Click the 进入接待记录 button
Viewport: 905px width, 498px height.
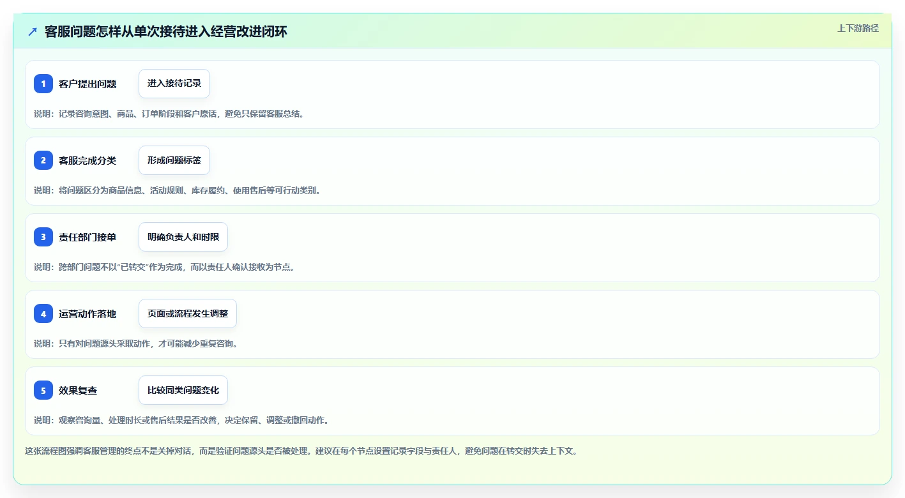(174, 84)
